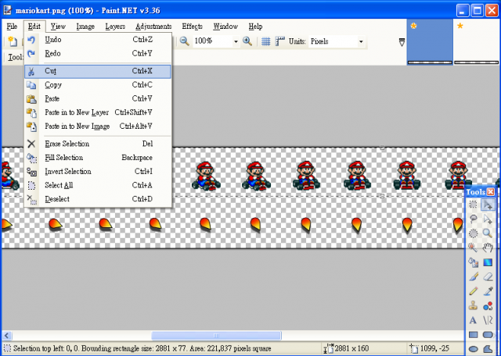
Task: Open the File menu
Action: (12, 27)
